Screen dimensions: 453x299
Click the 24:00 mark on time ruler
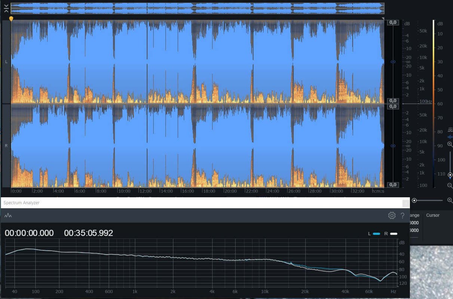click(x=273, y=191)
